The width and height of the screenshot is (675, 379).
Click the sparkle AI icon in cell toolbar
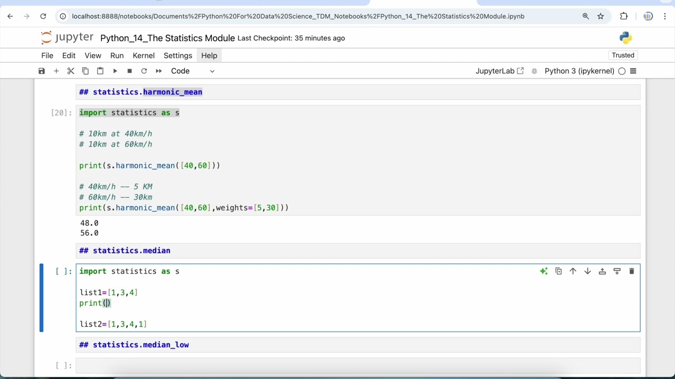544,271
